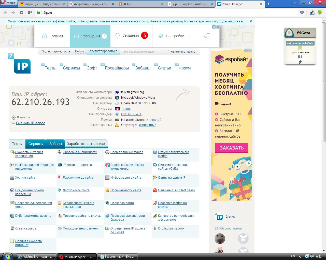This screenshot has height=260, width=326.
Task: Click Напомнить пароль link
Action: pos(183,52)
